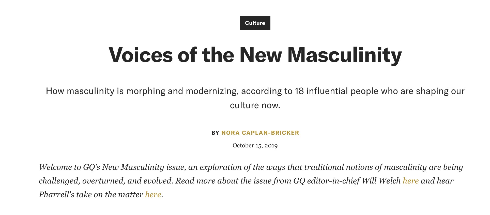Click the "Voices" word in the headline
The width and height of the screenshot is (490, 215).
pyautogui.click(x=141, y=55)
